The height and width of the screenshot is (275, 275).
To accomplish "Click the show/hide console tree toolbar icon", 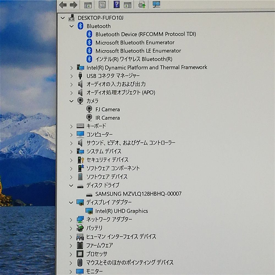I will [88, 5].
